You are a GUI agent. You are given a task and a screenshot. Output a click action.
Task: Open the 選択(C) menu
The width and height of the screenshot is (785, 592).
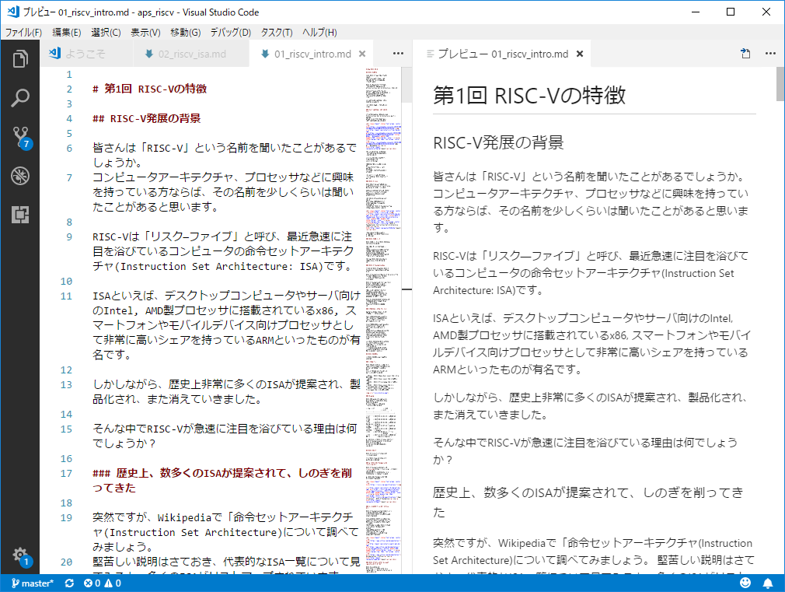tap(106, 33)
